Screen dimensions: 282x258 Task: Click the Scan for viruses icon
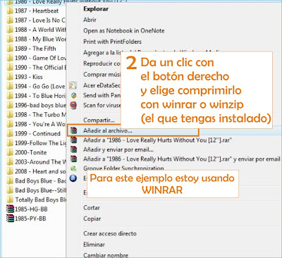tap(73, 105)
